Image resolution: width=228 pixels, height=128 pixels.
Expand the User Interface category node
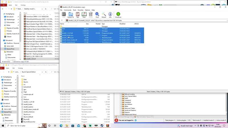pos(121,104)
